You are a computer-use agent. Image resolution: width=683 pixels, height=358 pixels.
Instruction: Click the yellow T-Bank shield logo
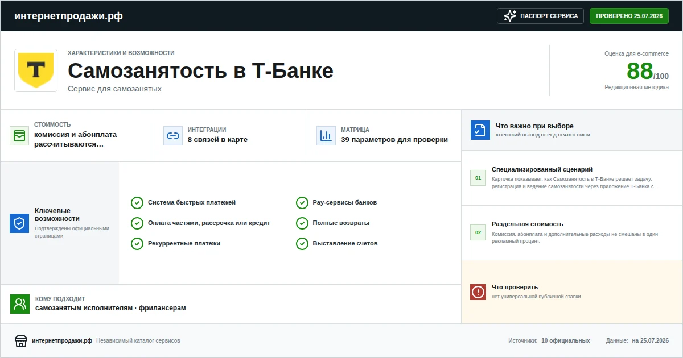click(x=36, y=70)
